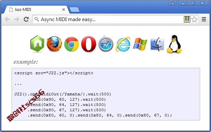The image size is (211, 132).
Task: Open a new tab with the blank tab button
Action: click(x=75, y=10)
